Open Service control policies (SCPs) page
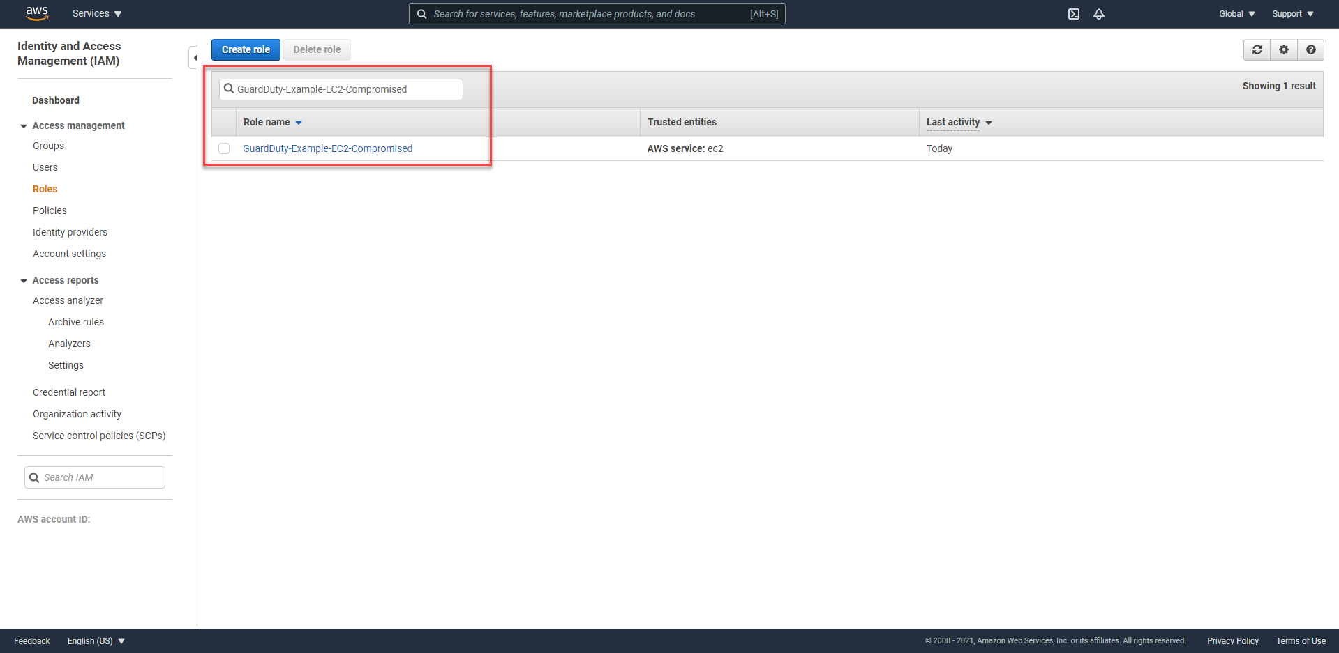Image resolution: width=1339 pixels, height=653 pixels. (99, 436)
